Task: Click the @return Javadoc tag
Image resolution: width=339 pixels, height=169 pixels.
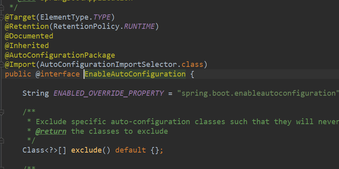Action: (x=51, y=131)
